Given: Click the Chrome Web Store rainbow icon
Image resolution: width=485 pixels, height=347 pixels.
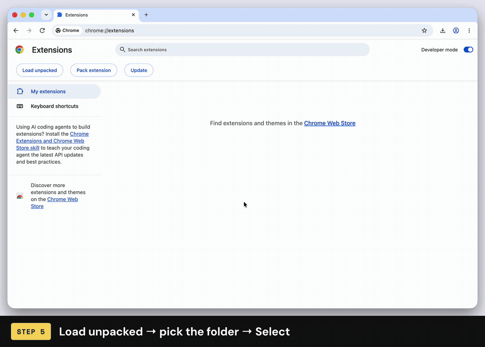Looking at the screenshot, I should [20, 196].
